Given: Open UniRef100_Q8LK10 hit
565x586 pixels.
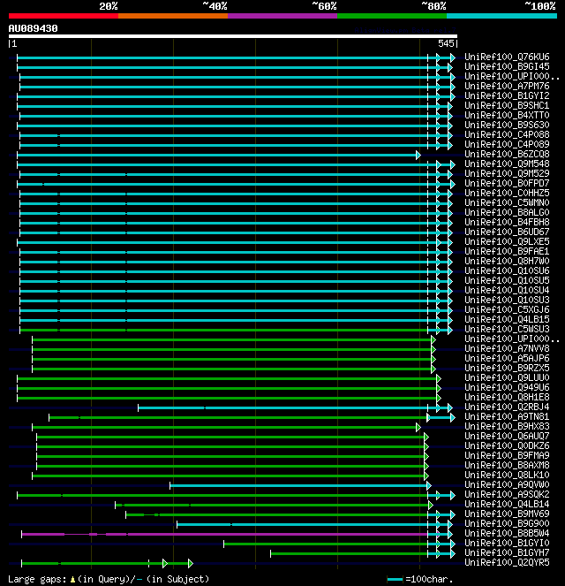Looking at the screenshot, I should click(x=507, y=475).
